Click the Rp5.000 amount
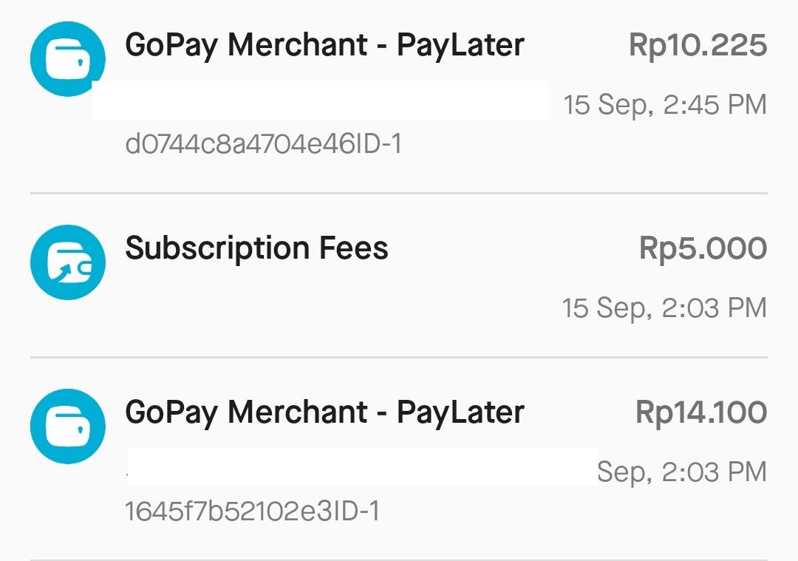Screen dimensions: 798x561 (703, 248)
